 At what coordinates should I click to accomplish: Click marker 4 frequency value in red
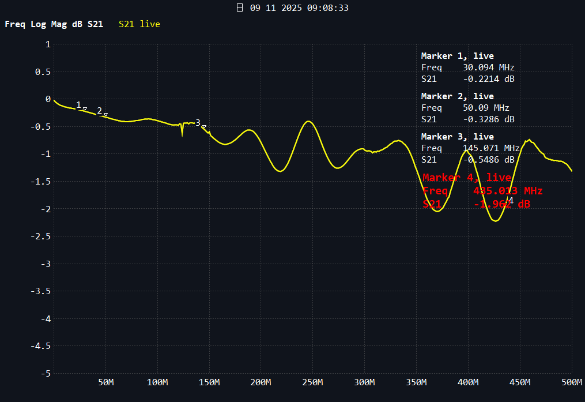point(507,191)
